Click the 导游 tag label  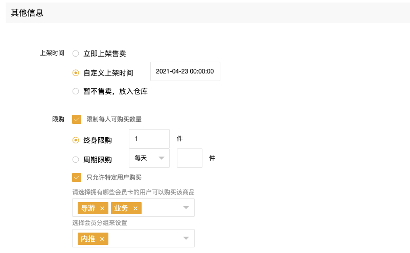coord(88,208)
